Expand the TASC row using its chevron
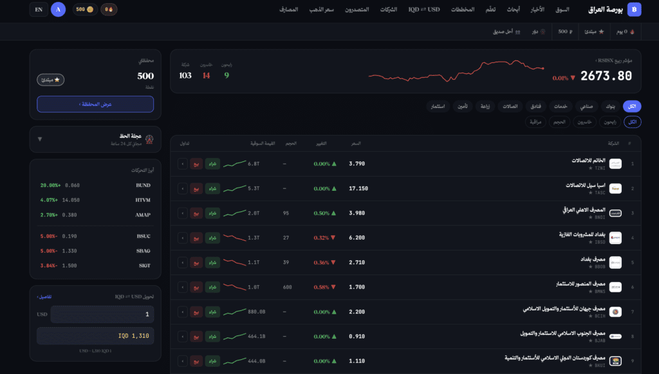 pos(182,188)
